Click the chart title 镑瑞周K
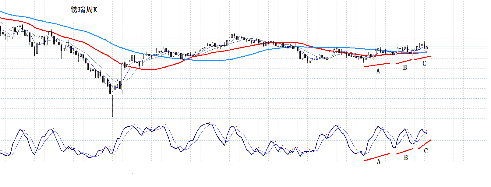This screenshot has height=187, width=491. click(x=84, y=10)
